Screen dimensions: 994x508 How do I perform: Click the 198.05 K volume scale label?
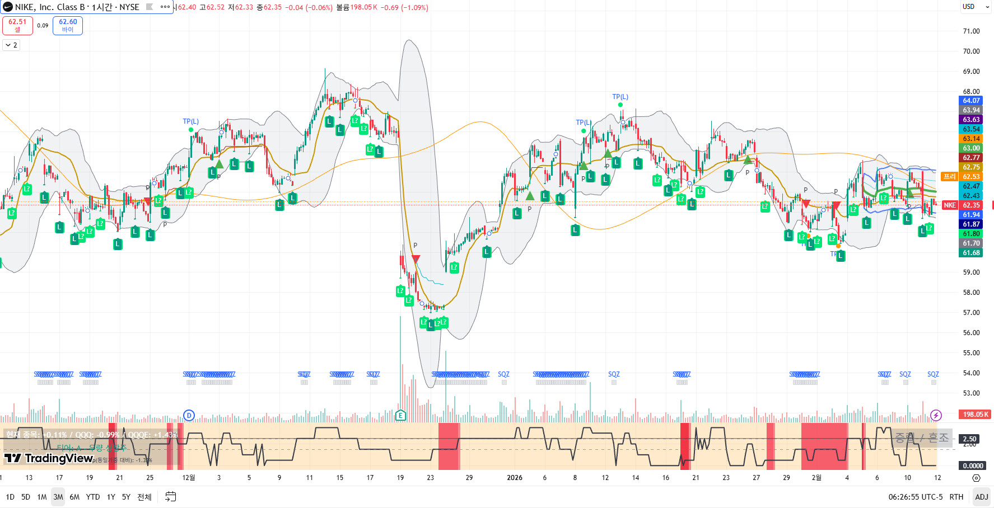coord(974,415)
